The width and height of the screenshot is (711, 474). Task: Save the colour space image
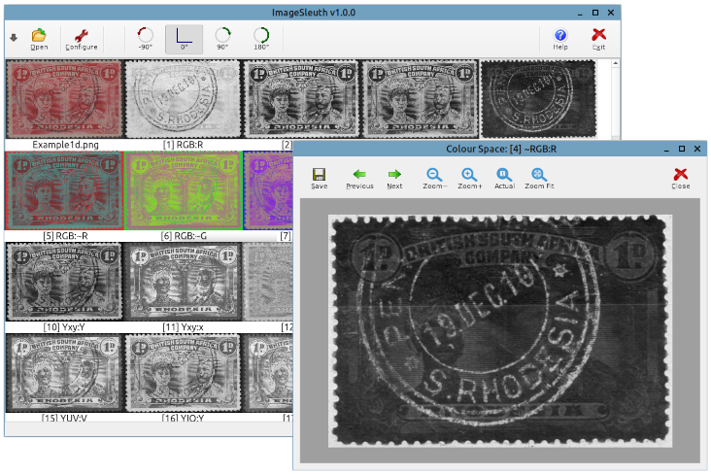(319, 179)
